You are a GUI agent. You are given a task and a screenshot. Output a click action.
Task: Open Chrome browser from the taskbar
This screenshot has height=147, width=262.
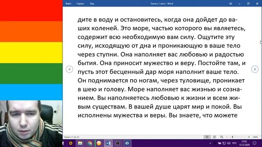[x=90, y=143]
